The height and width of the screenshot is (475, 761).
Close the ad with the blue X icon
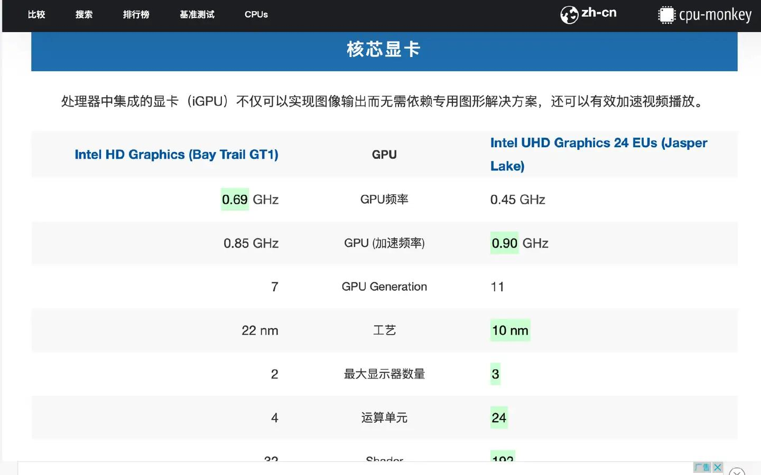(x=717, y=467)
